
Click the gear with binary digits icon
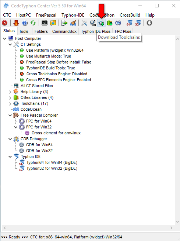click(93, 23)
